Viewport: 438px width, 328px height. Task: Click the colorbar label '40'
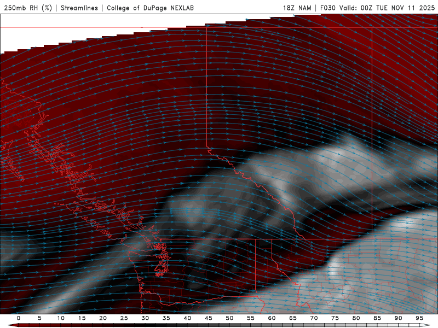(x=187, y=318)
